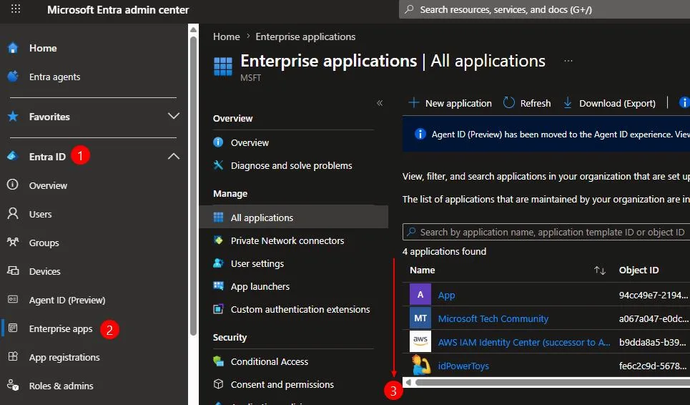The width and height of the screenshot is (690, 405).
Task: Click the purple 'A' App tile icon
Action: tap(420, 295)
